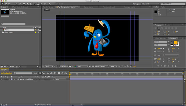Expand the alpha Layers folder
186x106 pixels.
(x=1, y=32)
